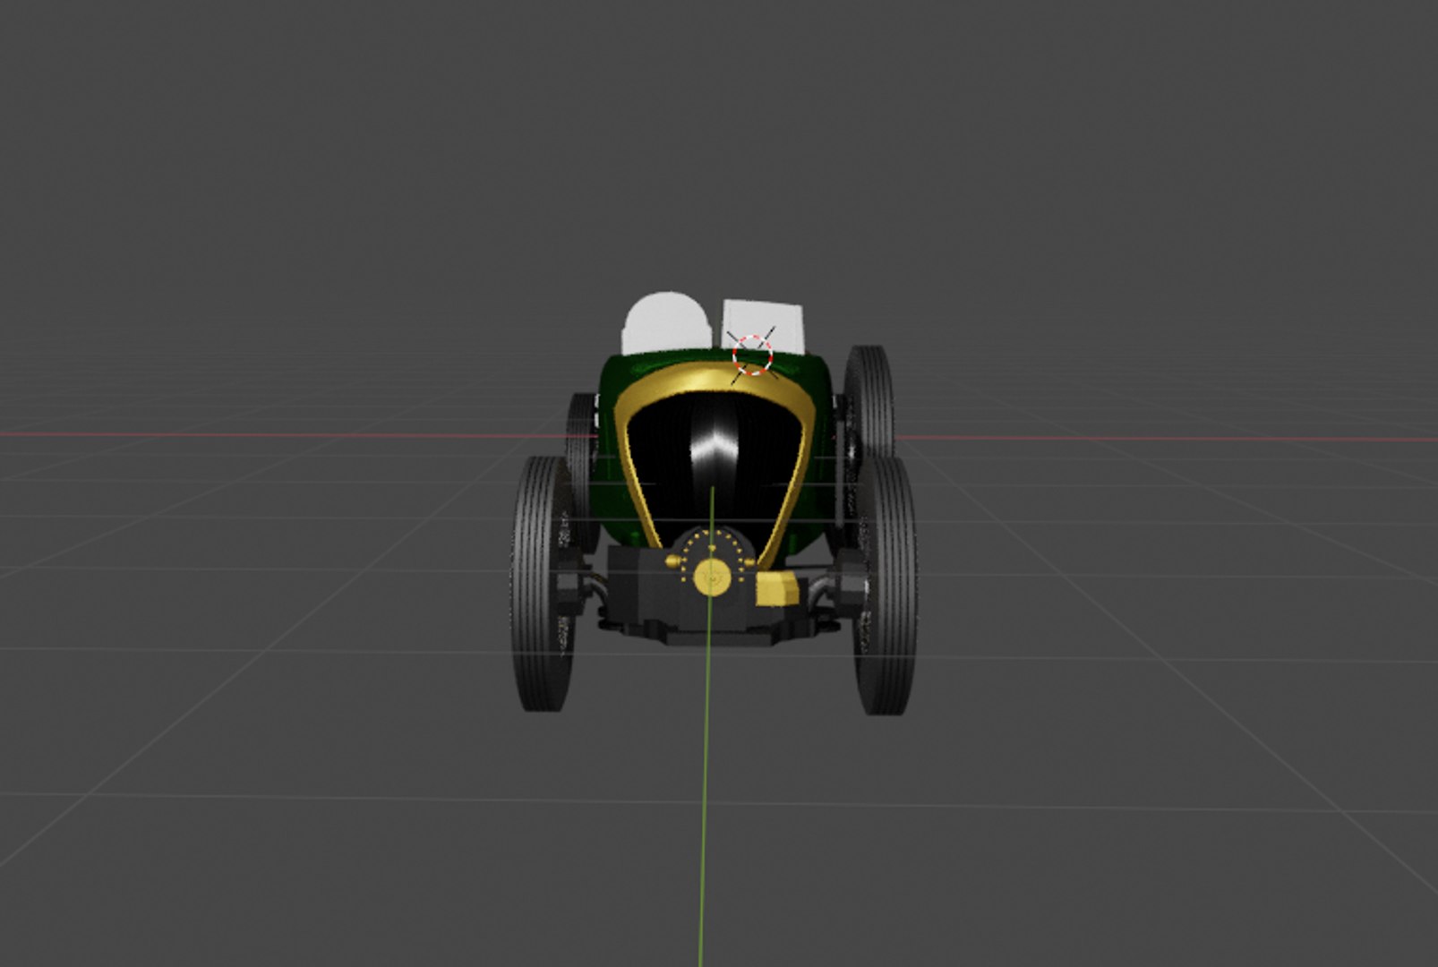This screenshot has width=1438, height=967.
Task: Click the 3D cursor in the viewport
Action: 752,355
